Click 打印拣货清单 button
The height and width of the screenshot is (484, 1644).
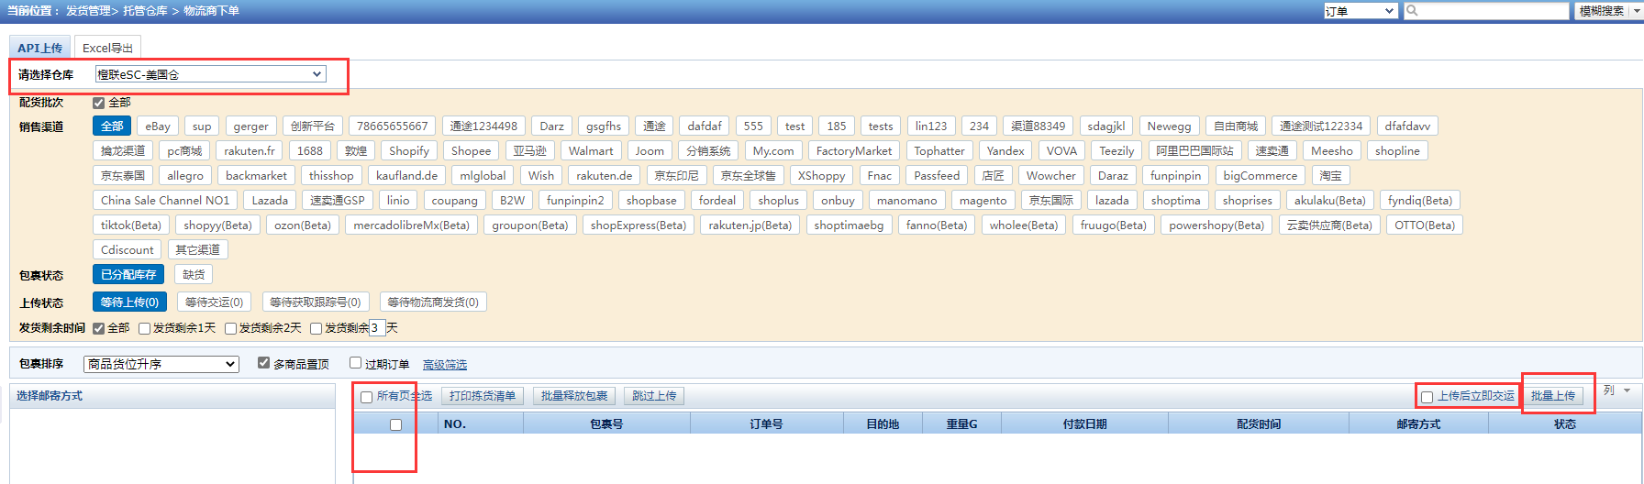483,396
